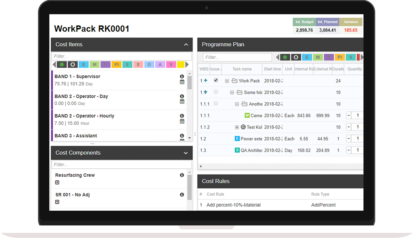Select 'Add percent-10%-Material' cost rule
This screenshot has height=238, width=413.
click(x=234, y=205)
